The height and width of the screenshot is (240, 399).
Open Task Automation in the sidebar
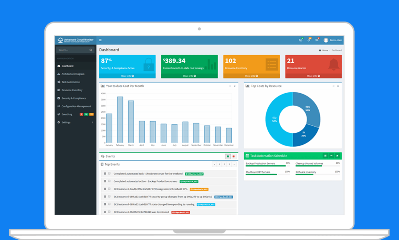pos(75,82)
